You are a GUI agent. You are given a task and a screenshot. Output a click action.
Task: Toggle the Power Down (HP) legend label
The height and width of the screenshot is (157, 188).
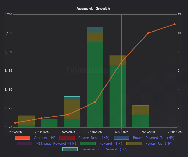point(94,138)
